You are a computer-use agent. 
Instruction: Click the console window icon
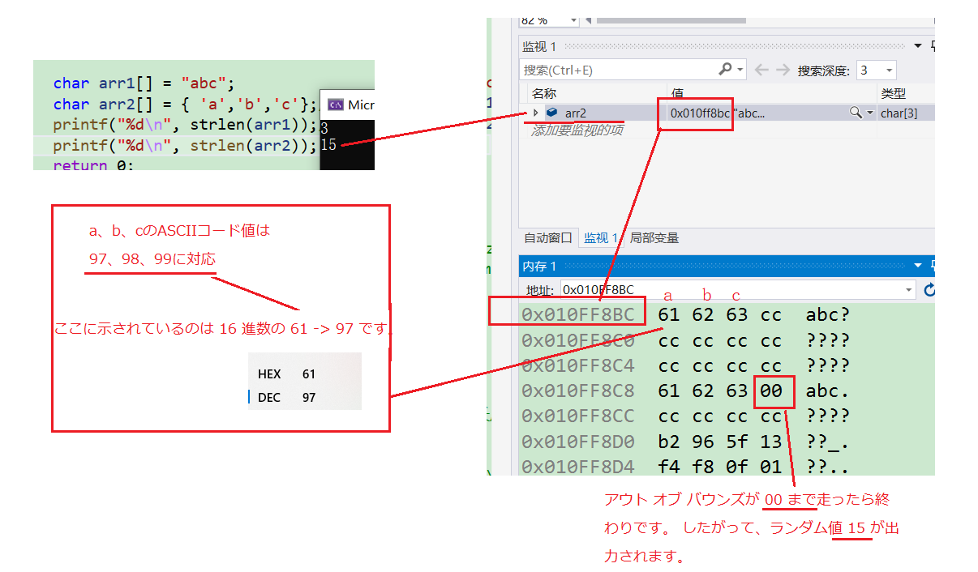point(334,105)
